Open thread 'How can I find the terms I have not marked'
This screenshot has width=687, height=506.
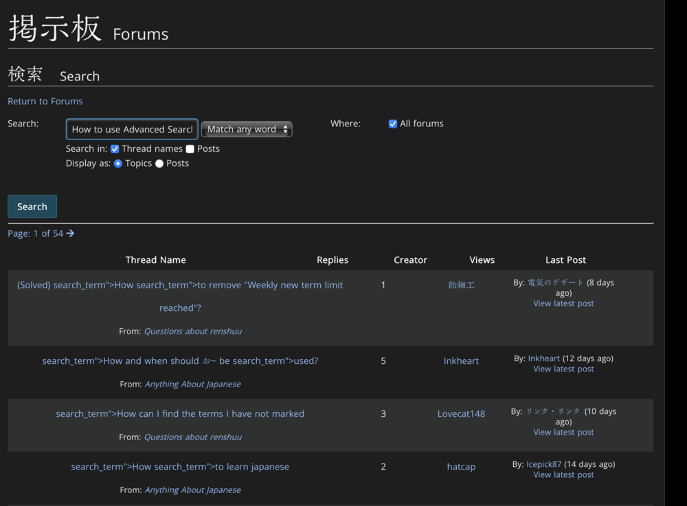[x=180, y=413]
